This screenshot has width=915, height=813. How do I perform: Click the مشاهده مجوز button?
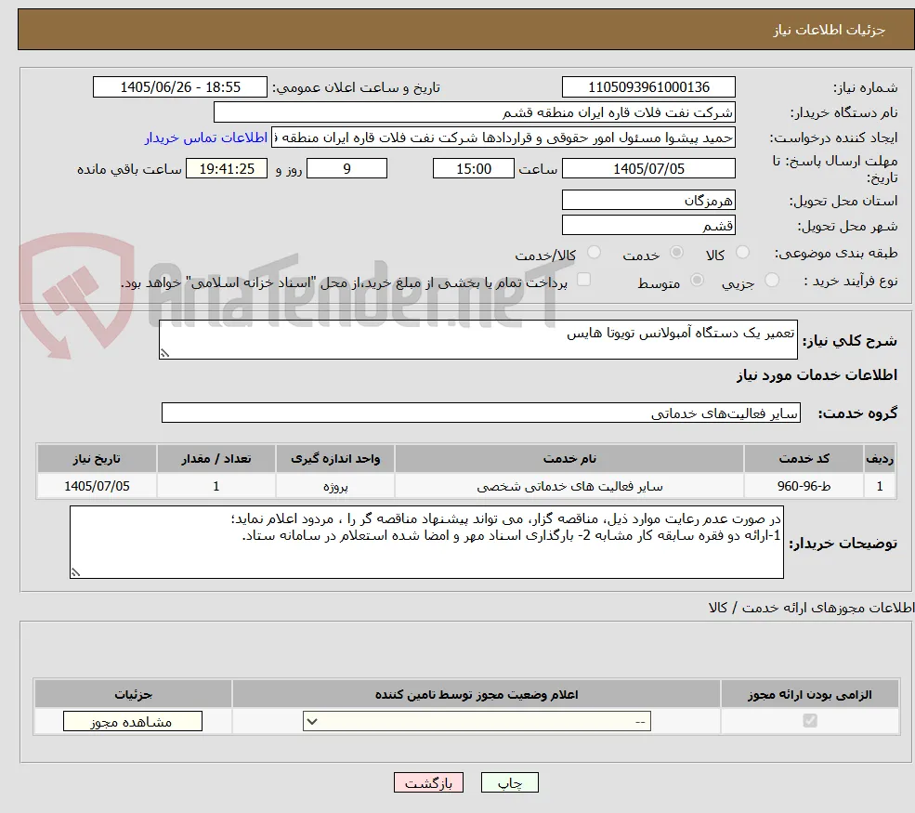coord(133,721)
